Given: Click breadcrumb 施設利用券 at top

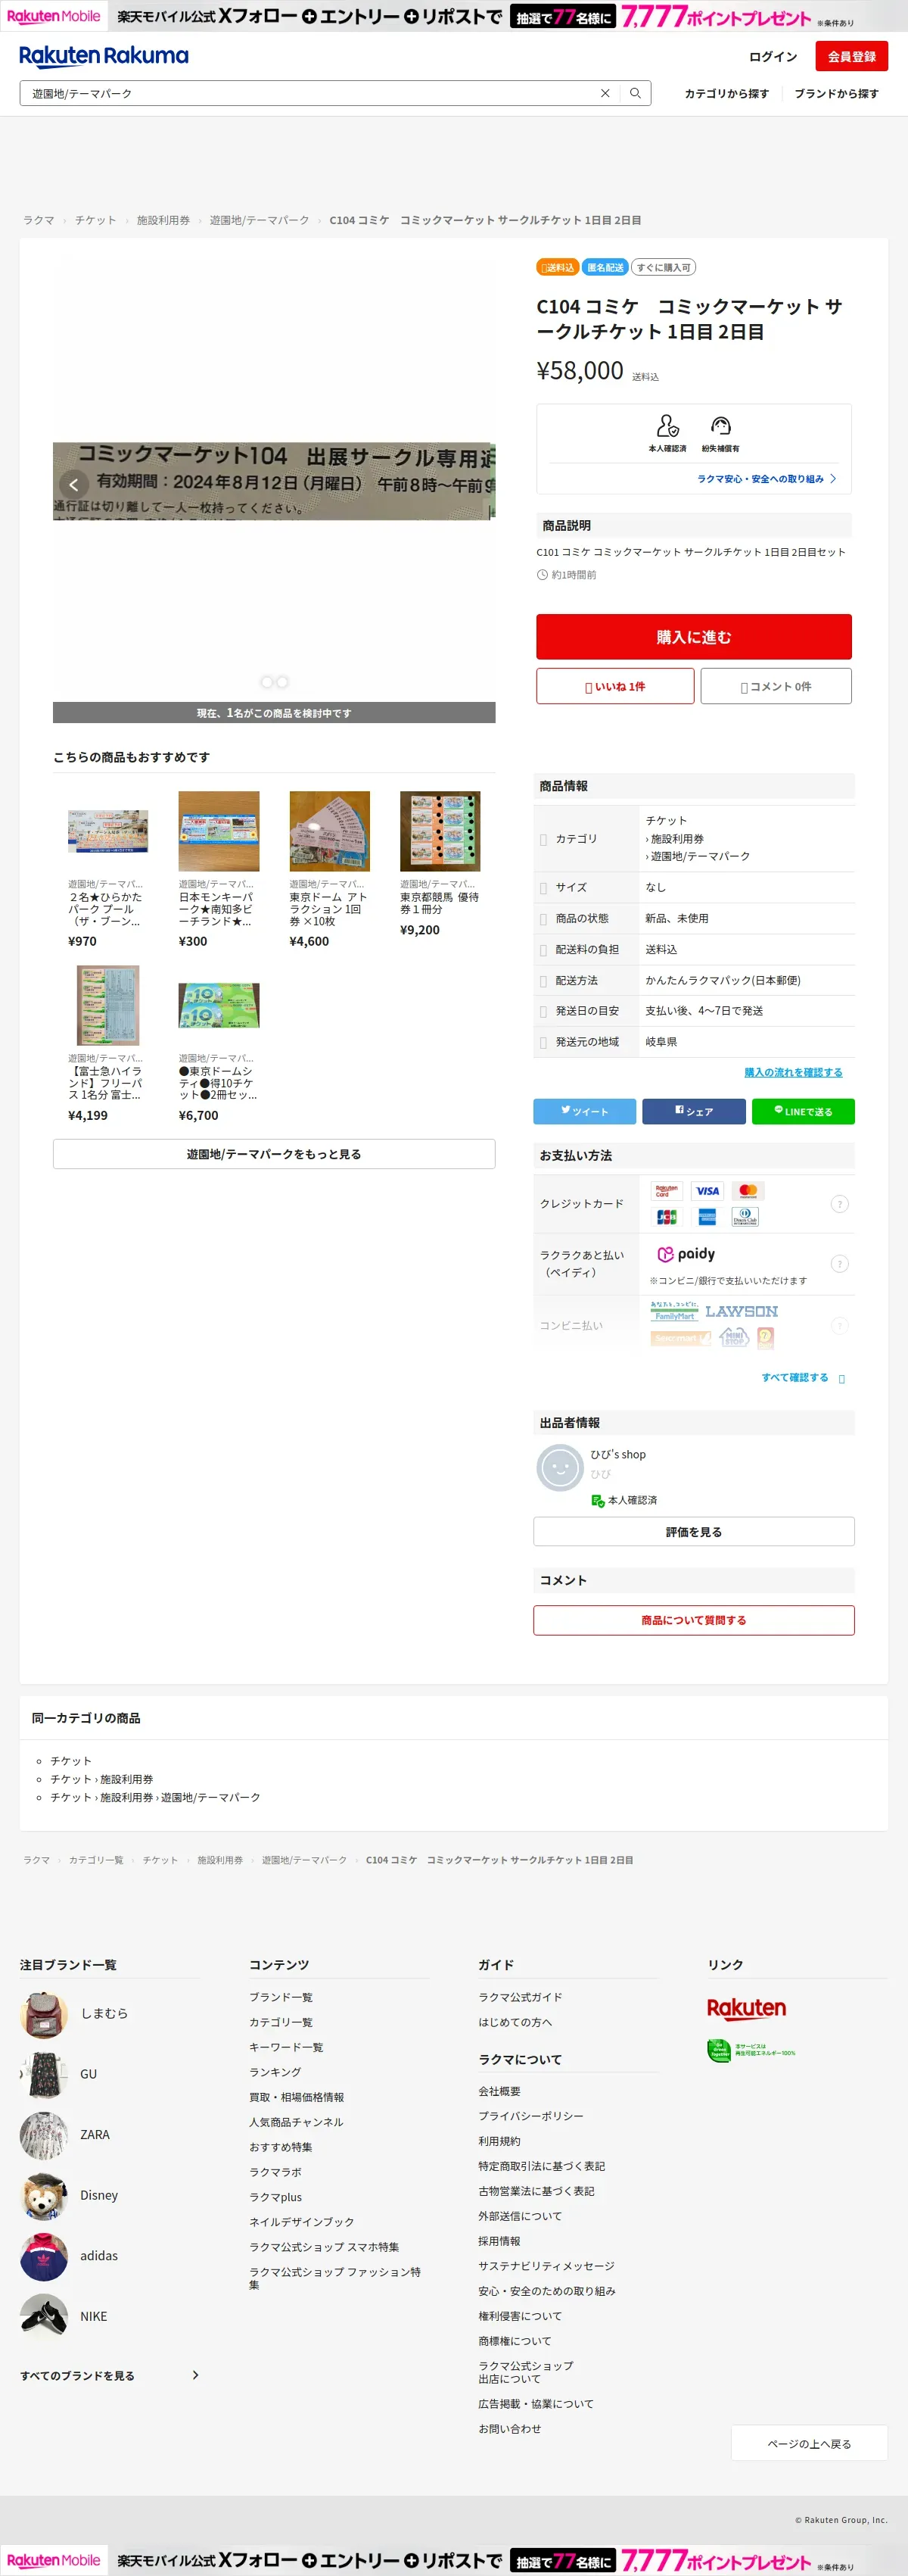Looking at the screenshot, I should click(163, 220).
